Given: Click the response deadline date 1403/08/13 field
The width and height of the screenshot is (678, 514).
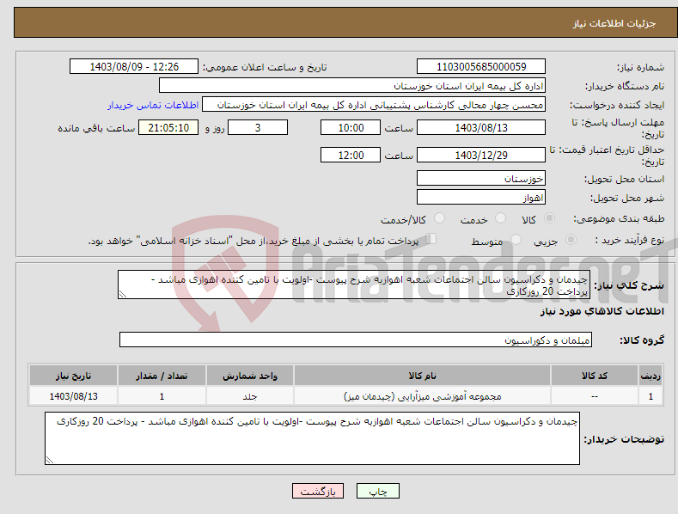Looking at the screenshot, I should tap(481, 127).
